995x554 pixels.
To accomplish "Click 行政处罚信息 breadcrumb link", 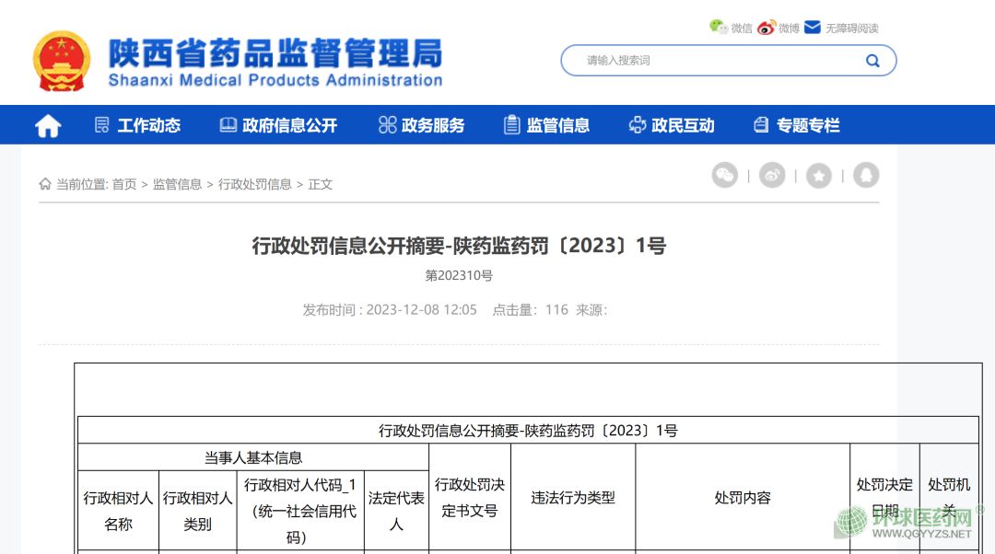I will coord(254,184).
